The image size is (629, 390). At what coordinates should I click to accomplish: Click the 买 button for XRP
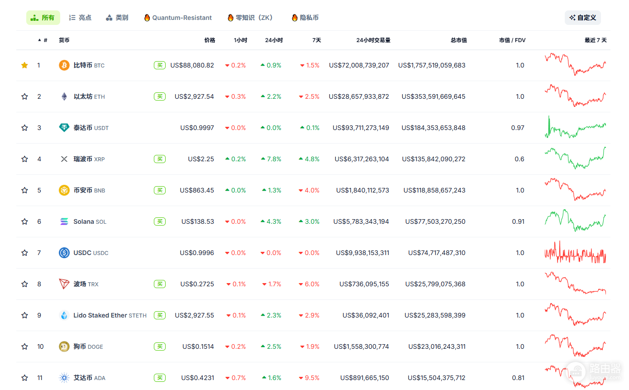[160, 159]
